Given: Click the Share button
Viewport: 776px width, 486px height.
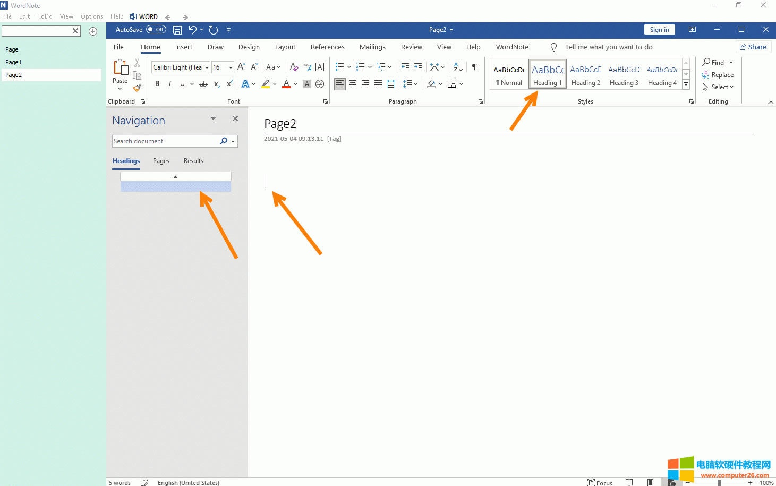Looking at the screenshot, I should [753, 47].
